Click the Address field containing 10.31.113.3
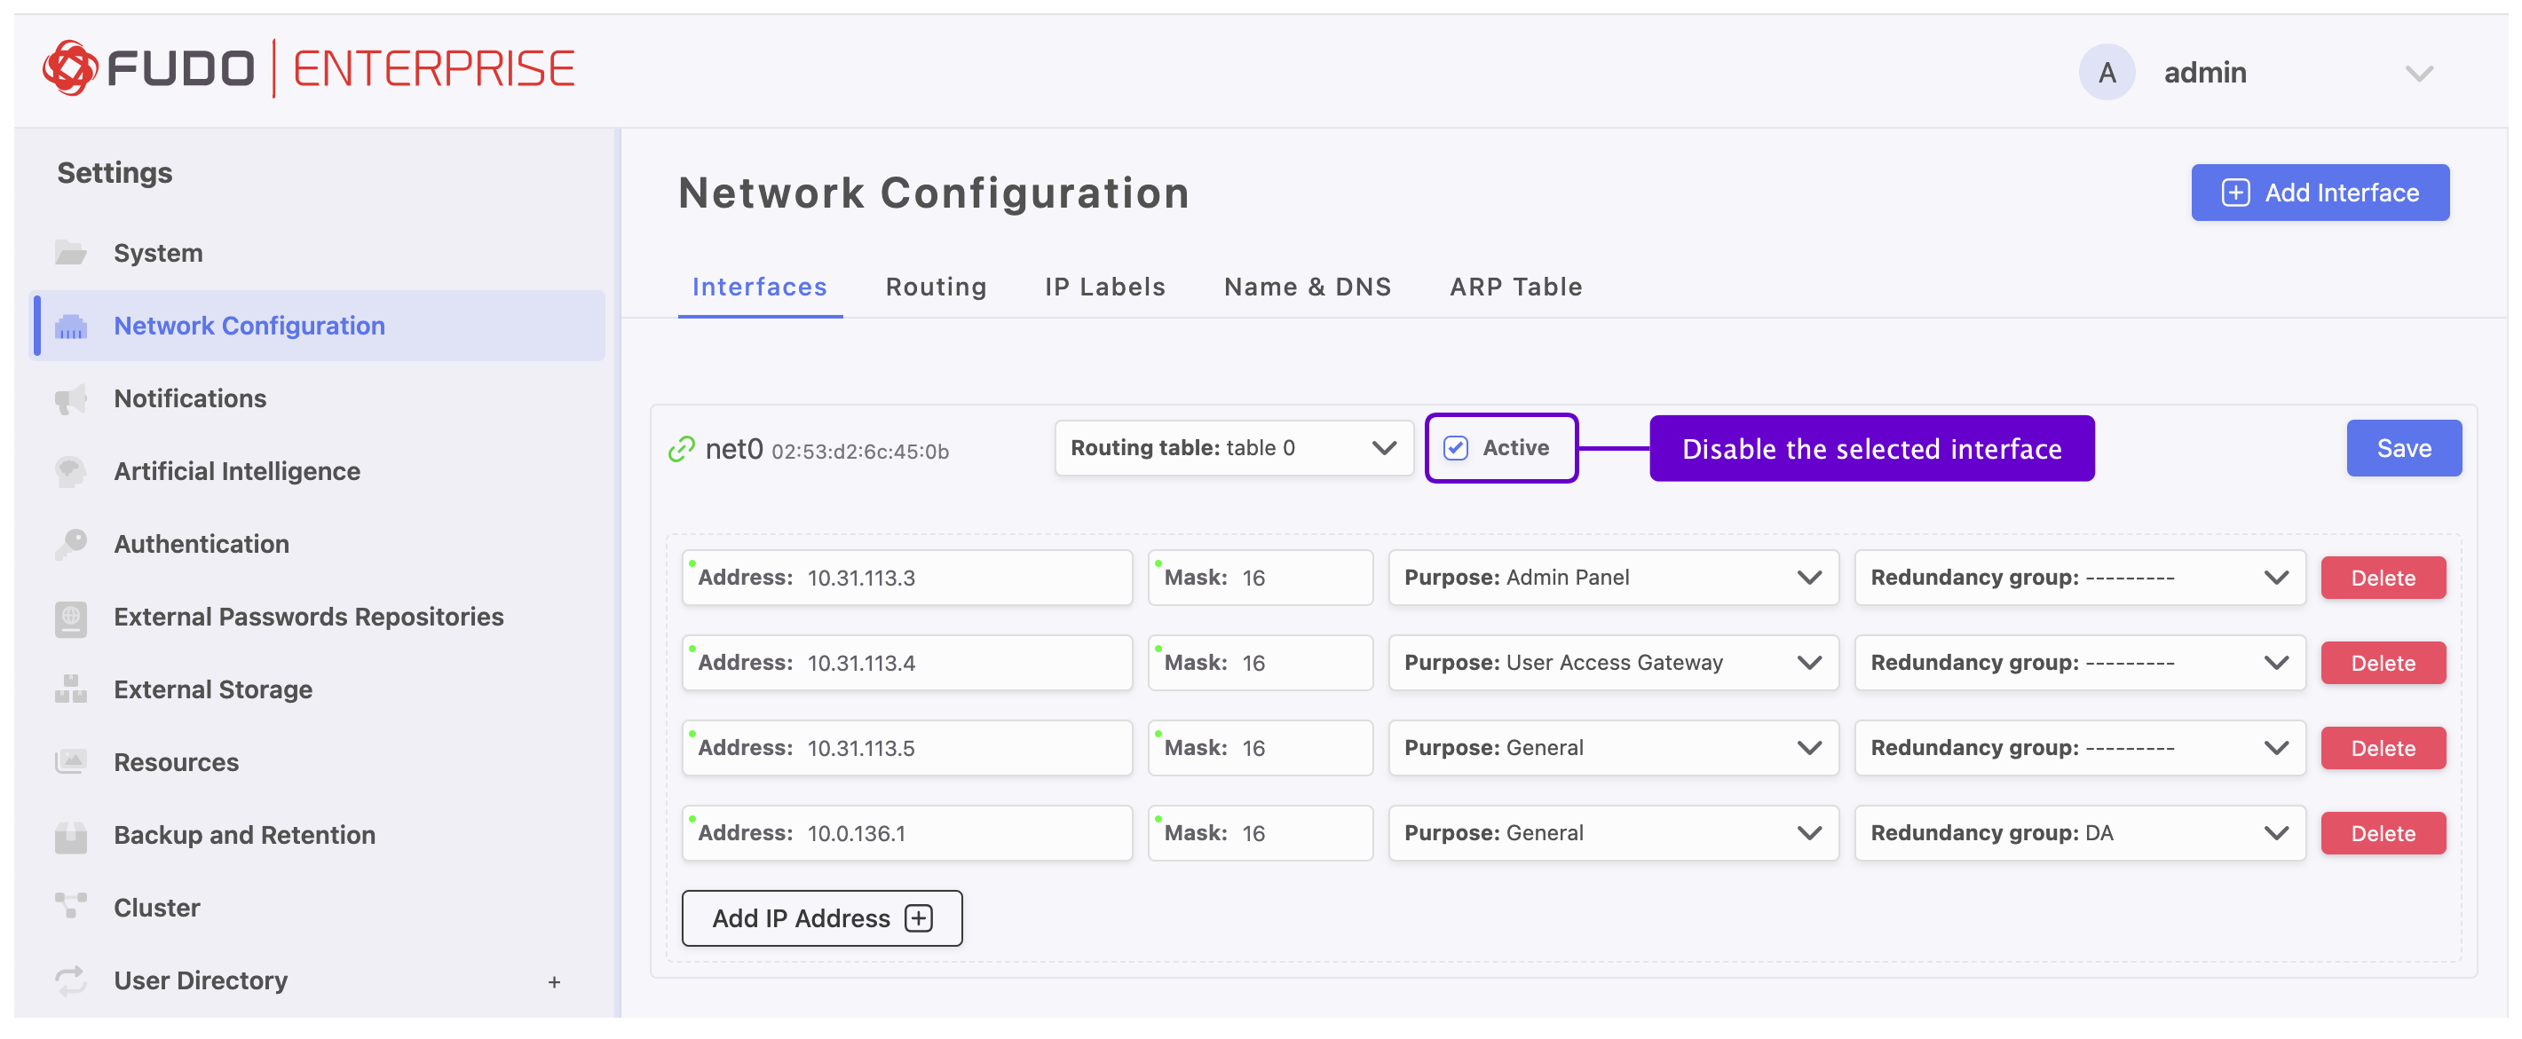 click(x=906, y=579)
